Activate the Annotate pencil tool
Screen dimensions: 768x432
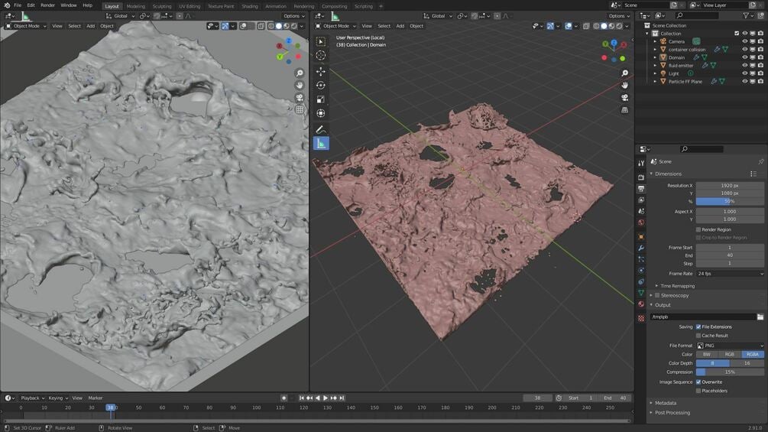[x=320, y=129]
